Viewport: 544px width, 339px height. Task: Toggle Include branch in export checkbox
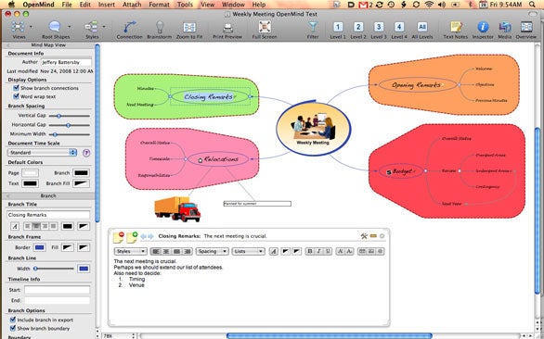tap(13, 320)
